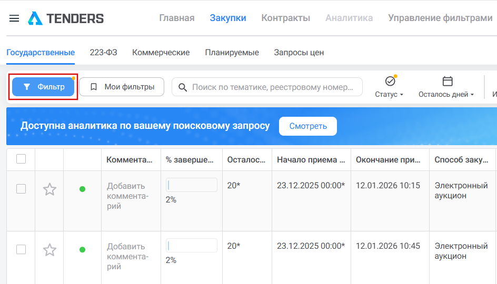Viewport: 497px width, 284px height.
Task: Click the calendar icon above Осталось дней
Action: tap(448, 81)
